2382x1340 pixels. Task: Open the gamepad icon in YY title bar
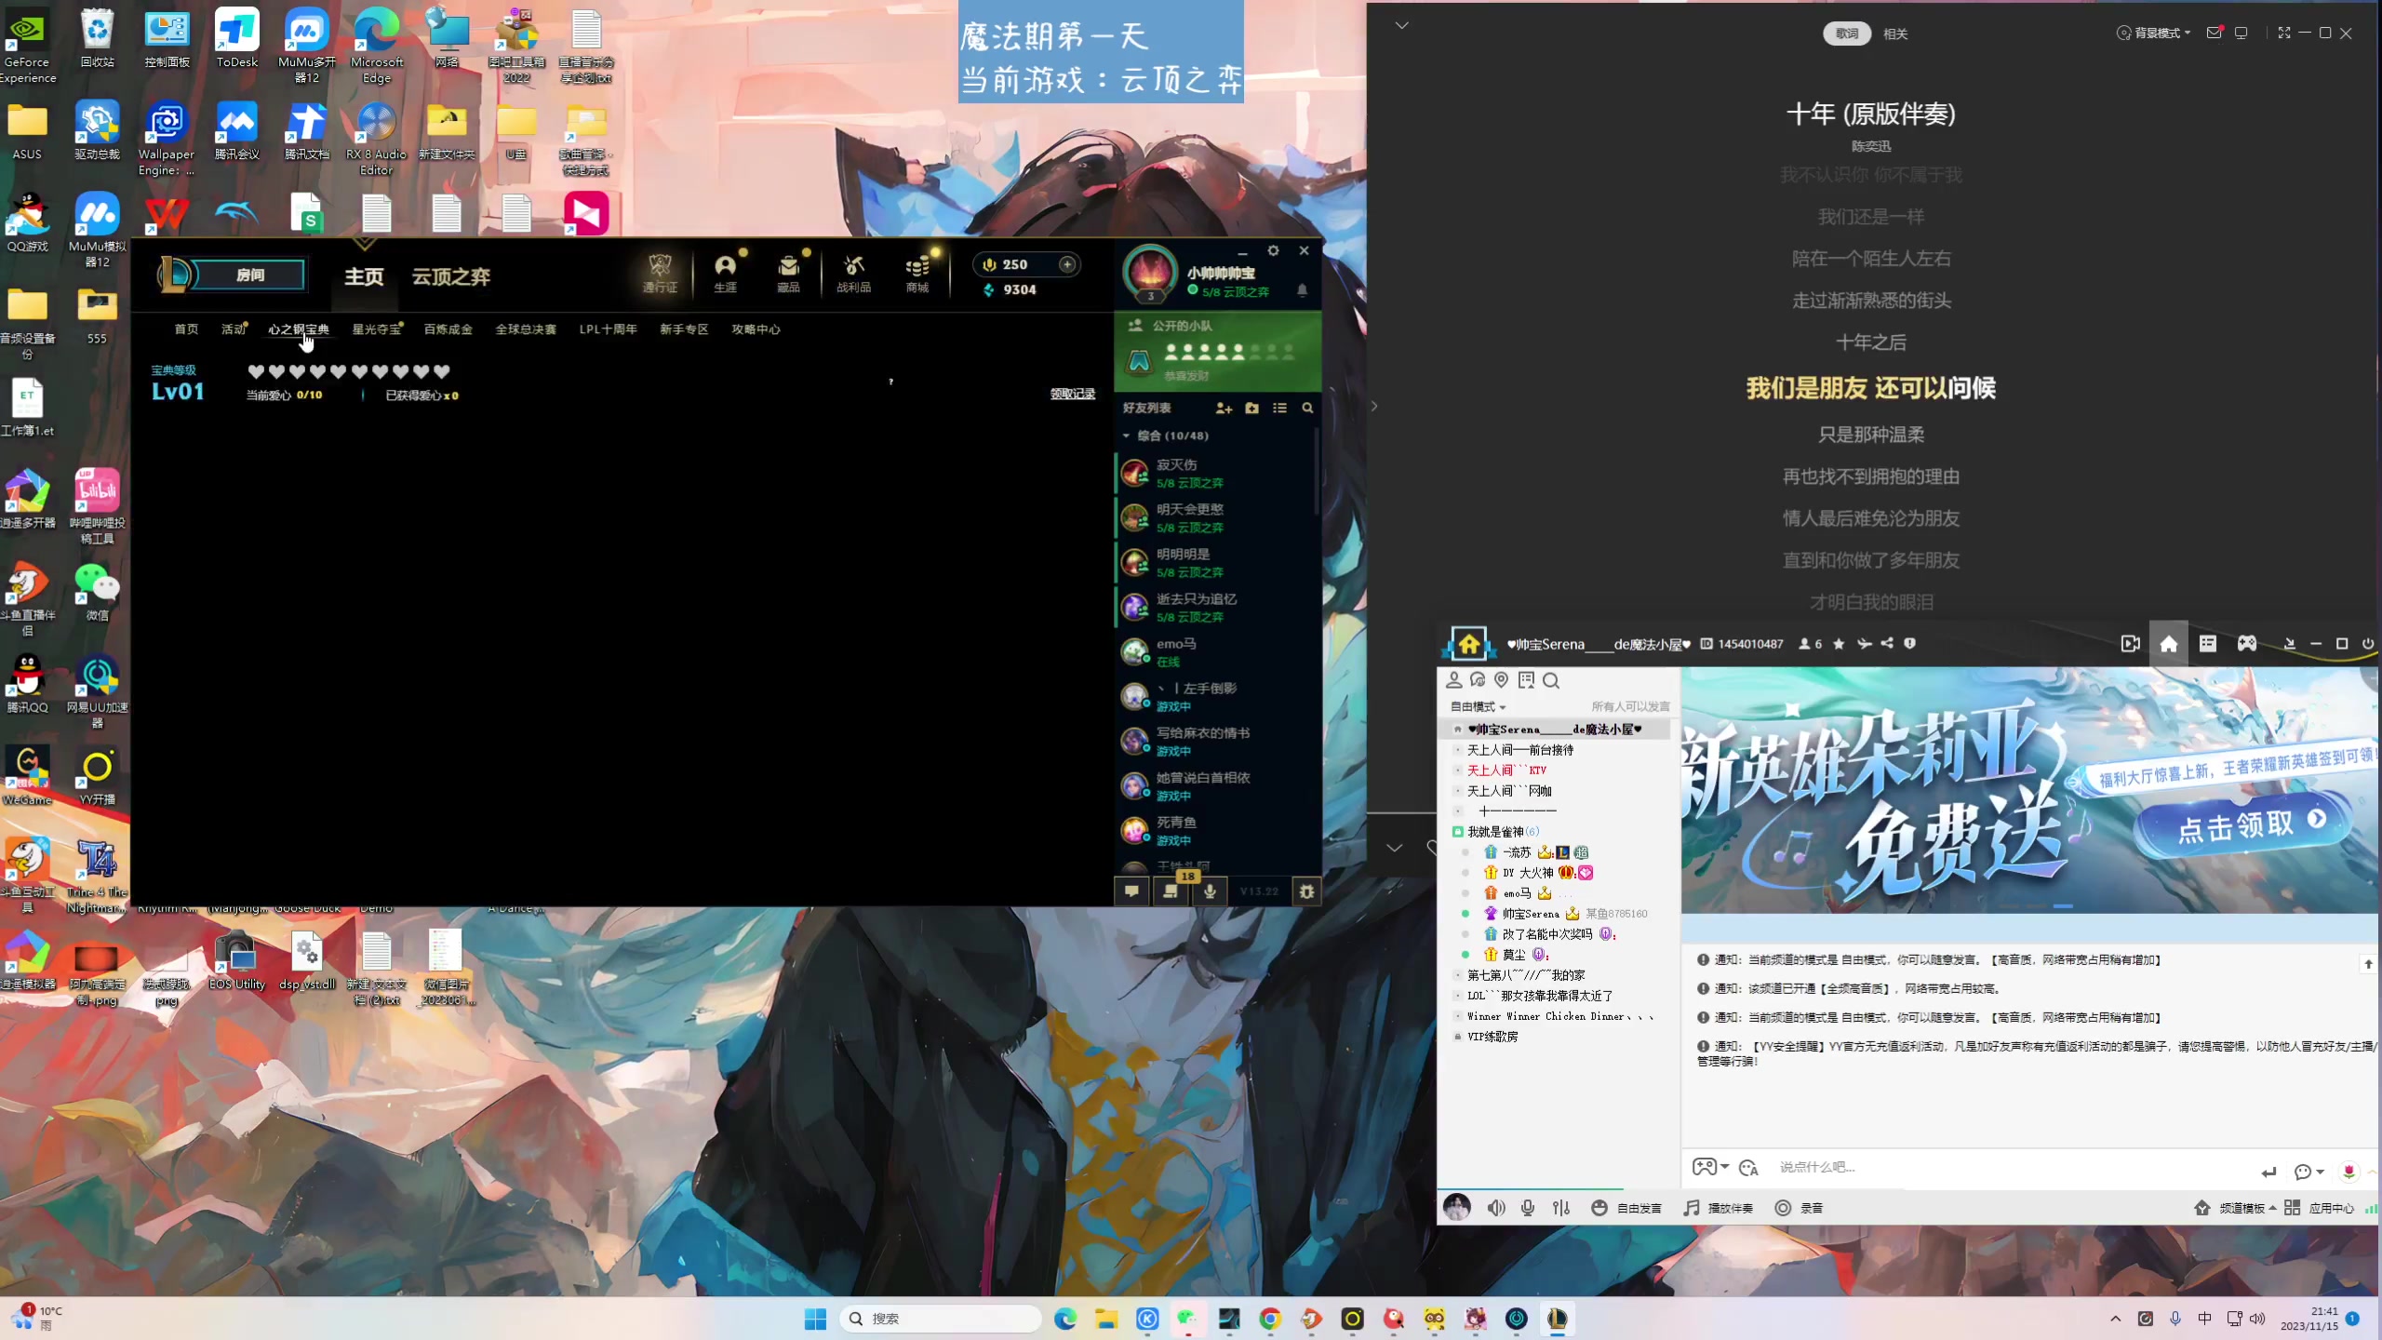2247,644
